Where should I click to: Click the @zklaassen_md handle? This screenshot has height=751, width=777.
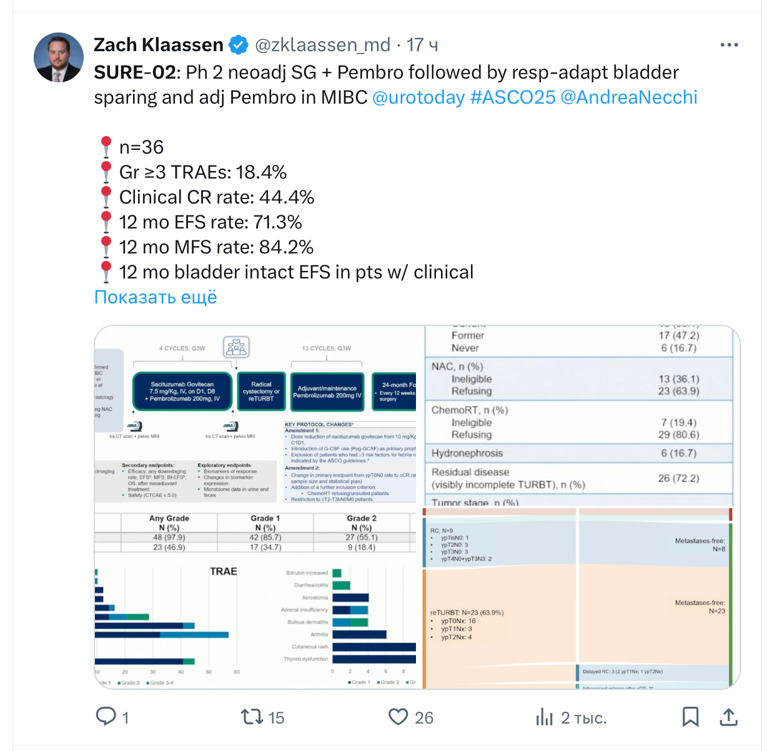tap(323, 45)
